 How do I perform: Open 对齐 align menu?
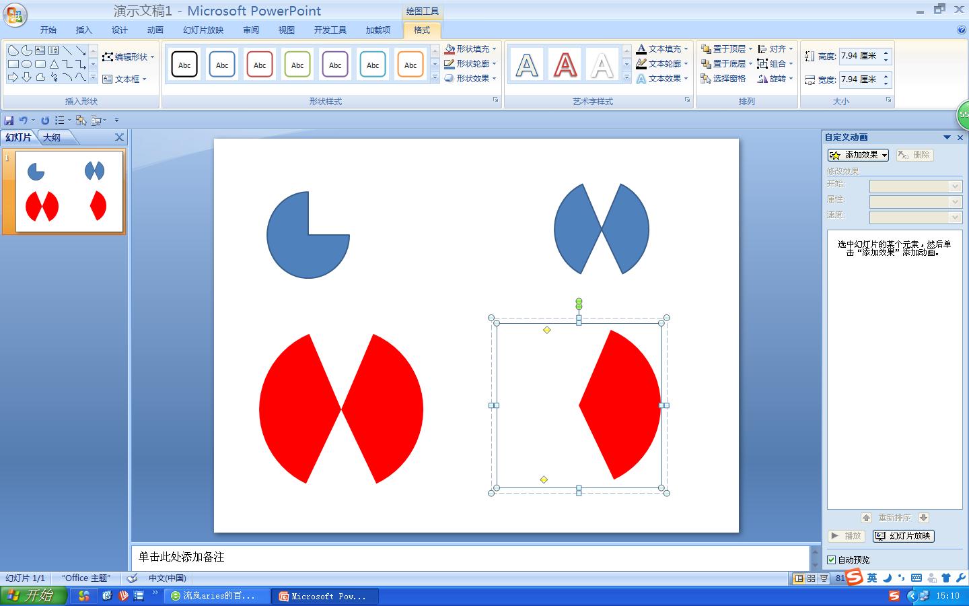[775, 48]
